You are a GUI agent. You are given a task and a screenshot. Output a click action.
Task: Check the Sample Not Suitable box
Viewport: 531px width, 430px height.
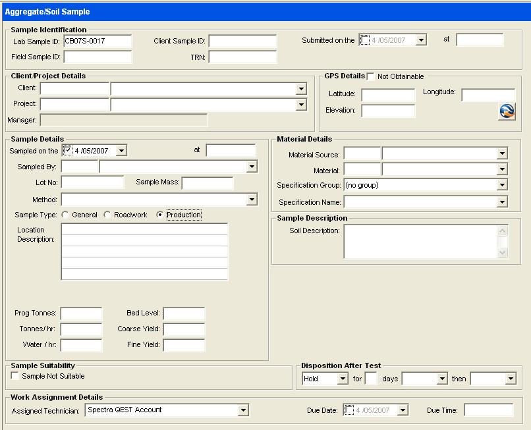(15, 376)
